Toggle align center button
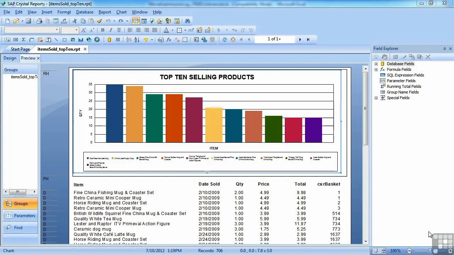 coord(138,30)
